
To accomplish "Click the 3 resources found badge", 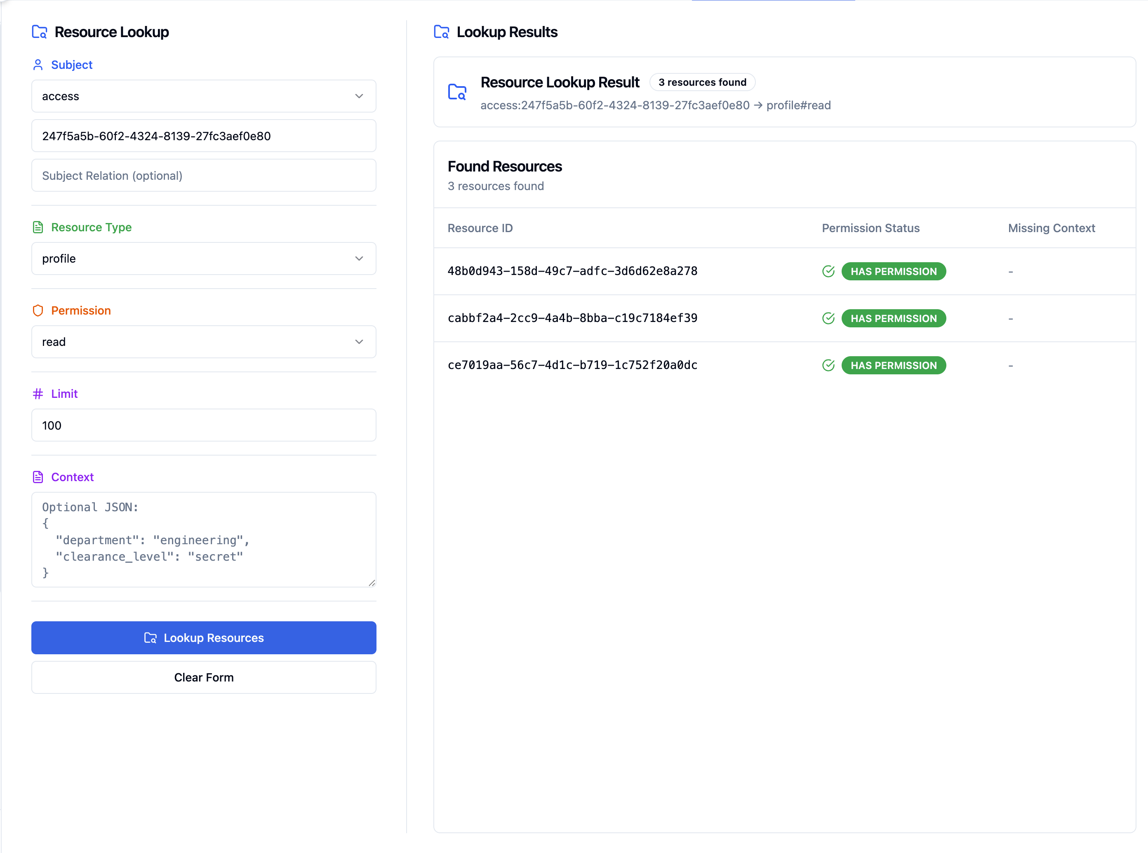I will 702,82.
